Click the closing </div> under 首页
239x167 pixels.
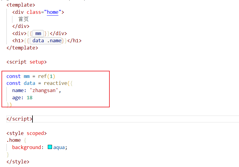pyautogui.click(x=21, y=26)
